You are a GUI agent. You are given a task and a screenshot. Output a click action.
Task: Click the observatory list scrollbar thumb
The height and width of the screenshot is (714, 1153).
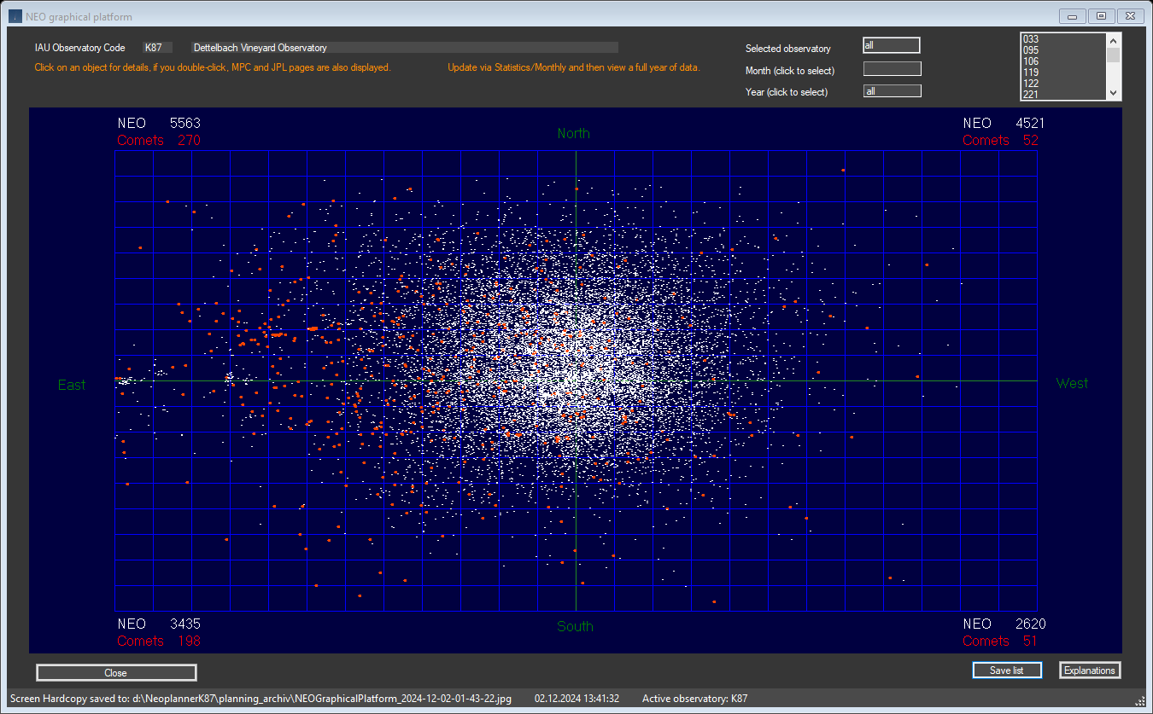1113,55
